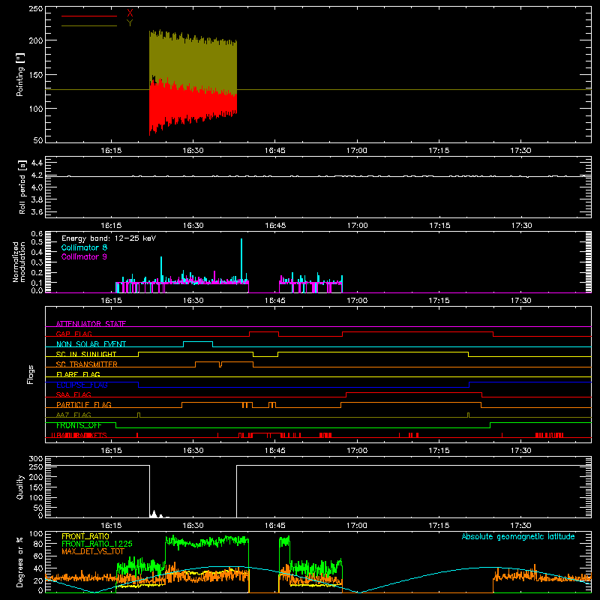Select the Normalized modulation axis title
The image size is (600, 600).
point(19,262)
